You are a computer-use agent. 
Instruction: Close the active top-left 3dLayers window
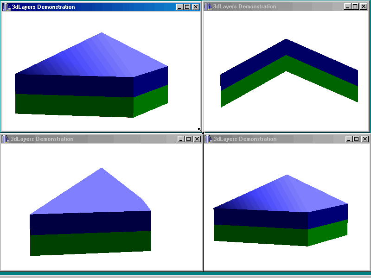tap(195, 7)
